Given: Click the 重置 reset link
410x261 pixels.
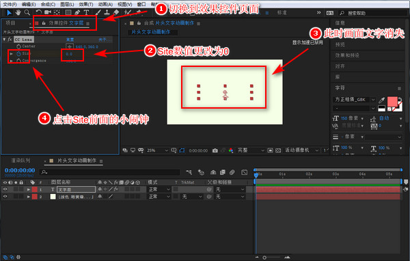Looking at the screenshot, I should click(70, 40).
